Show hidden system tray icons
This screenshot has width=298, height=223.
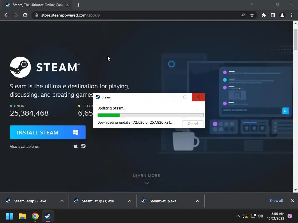pyautogui.click(x=238, y=216)
